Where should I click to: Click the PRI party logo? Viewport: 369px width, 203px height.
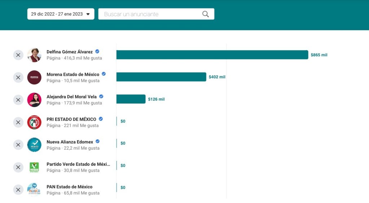(x=34, y=122)
